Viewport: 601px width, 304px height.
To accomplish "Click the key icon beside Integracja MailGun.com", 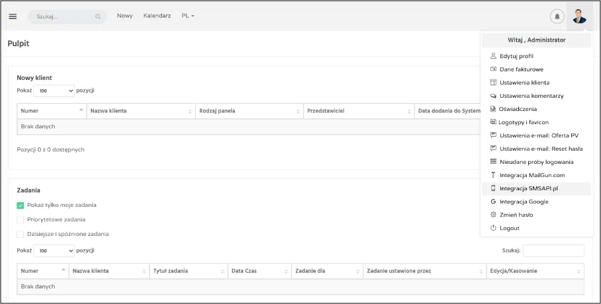I will coord(493,175).
